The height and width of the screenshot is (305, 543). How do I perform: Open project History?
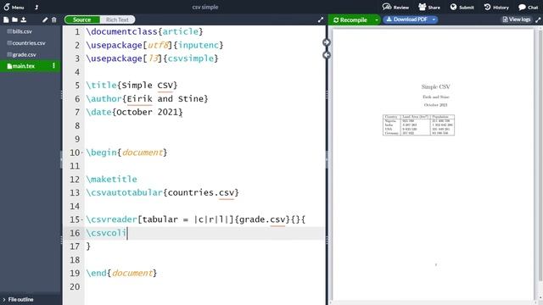coord(496,7)
